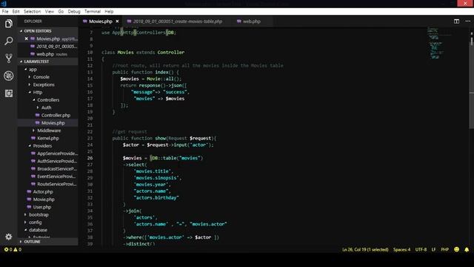Click the feedback smiley in status bar
This screenshot has height=267, width=474.
[x=456, y=249]
